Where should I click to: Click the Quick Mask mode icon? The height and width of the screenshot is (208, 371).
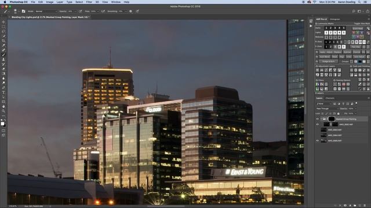[3, 131]
